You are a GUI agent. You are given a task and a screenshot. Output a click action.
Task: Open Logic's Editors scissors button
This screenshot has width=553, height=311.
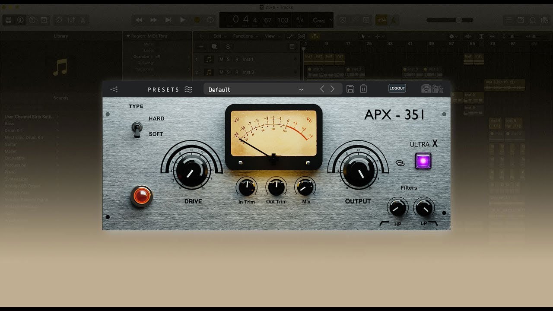click(83, 20)
